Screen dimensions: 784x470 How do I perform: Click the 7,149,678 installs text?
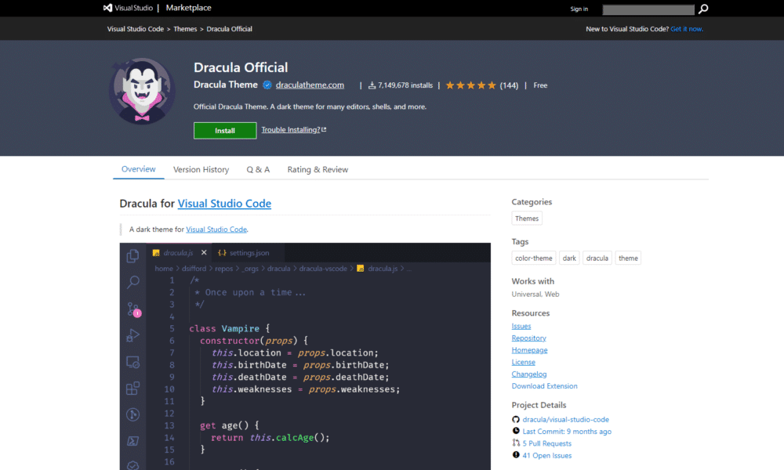pyautogui.click(x=405, y=85)
